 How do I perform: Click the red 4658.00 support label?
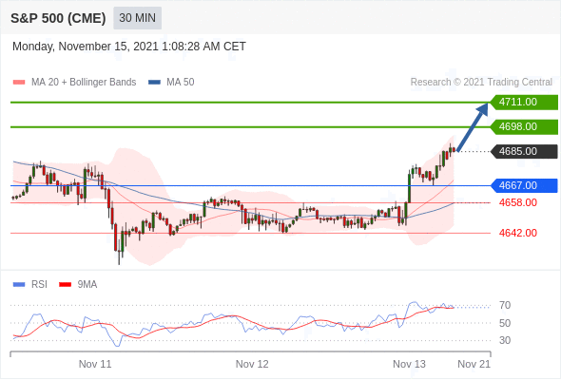518,202
